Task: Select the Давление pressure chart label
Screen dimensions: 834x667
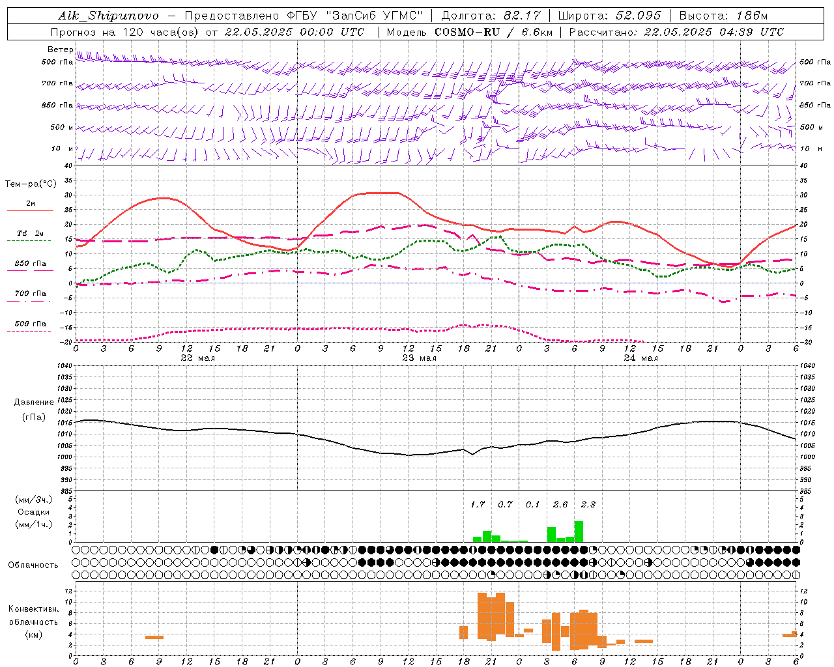Action: [x=34, y=403]
